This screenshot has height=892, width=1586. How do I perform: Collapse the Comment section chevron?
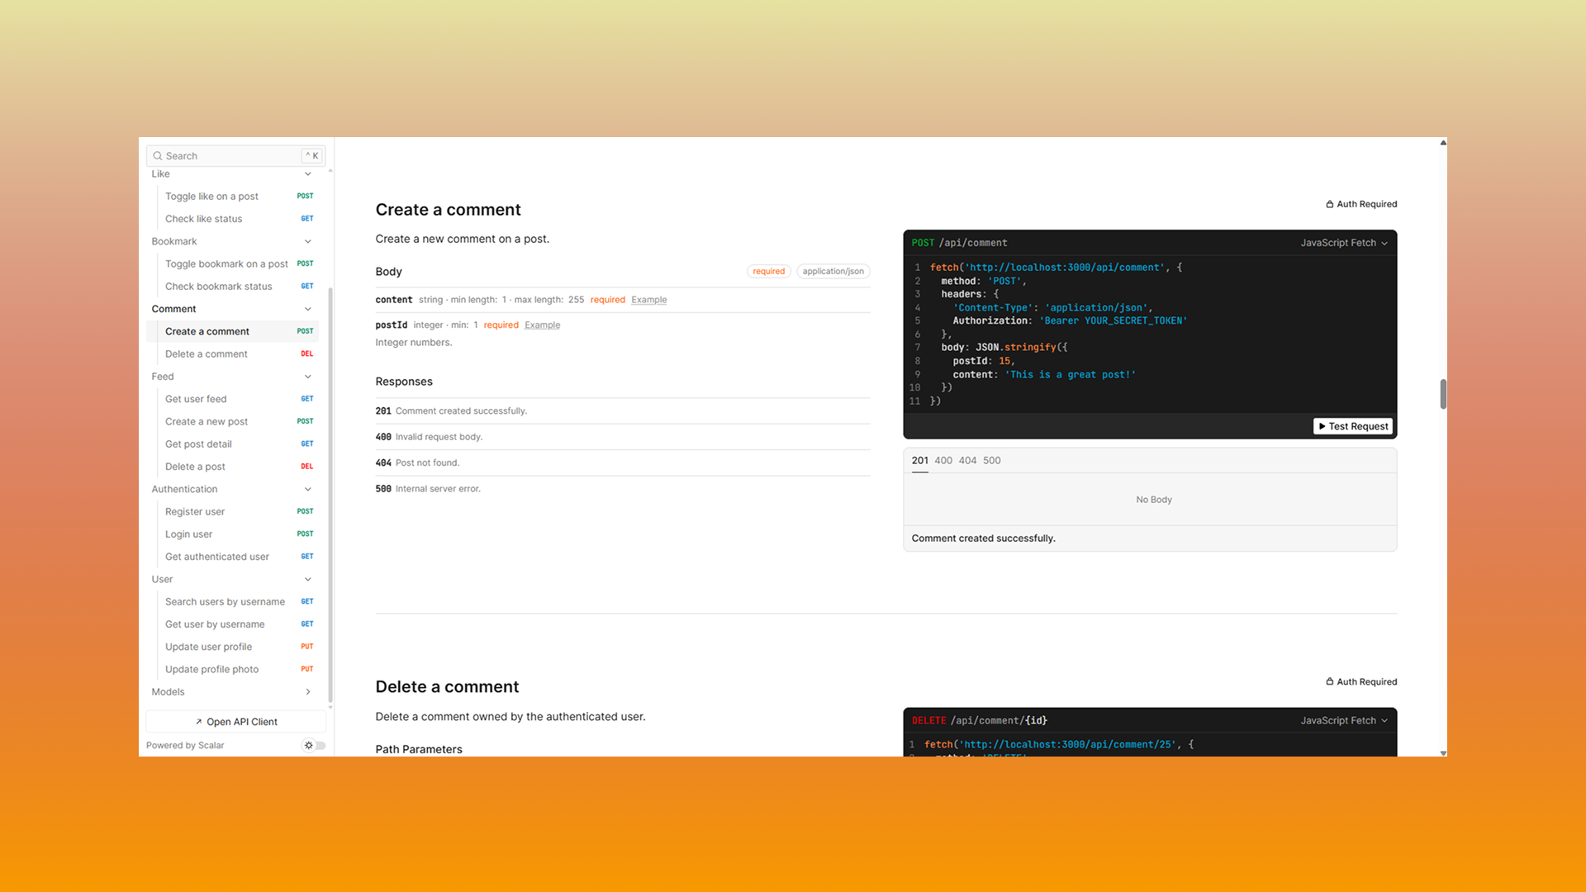308,309
